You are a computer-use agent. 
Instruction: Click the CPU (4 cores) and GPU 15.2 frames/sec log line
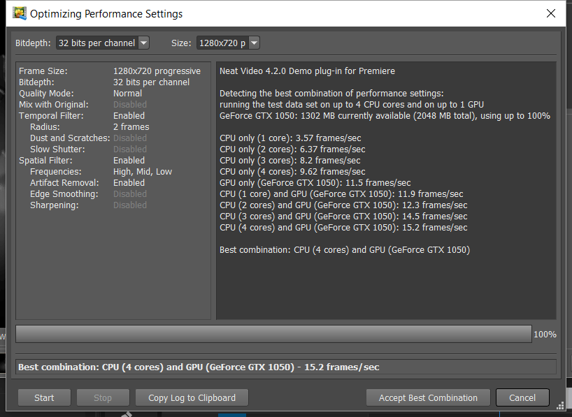pos(343,228)
